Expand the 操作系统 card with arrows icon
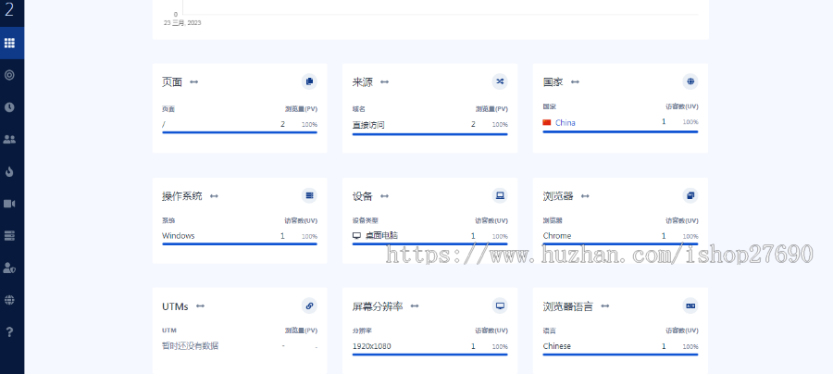The height and width of the screenshot is (374, 833). pyautogui.click(x=214, y=196)
